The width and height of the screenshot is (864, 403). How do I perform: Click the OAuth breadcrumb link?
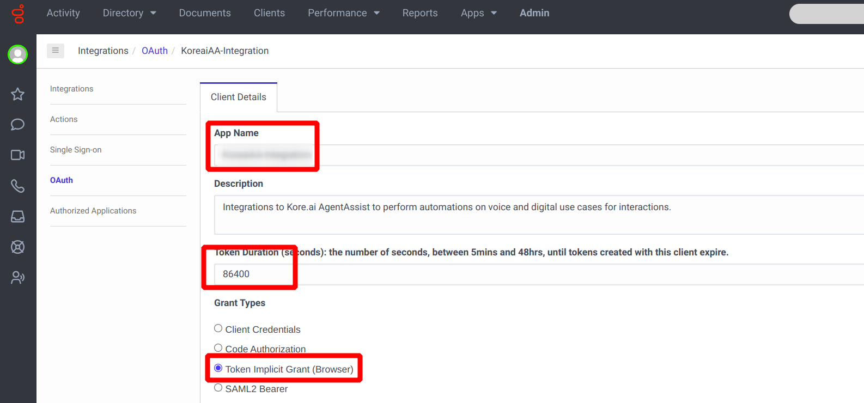(155, 51)
